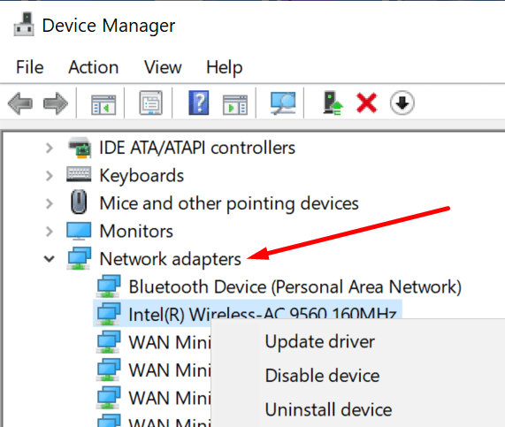Select the Monitors tree label
This screenshot has height=427, width=505.
pyautogui.click(x=136, y=232)
